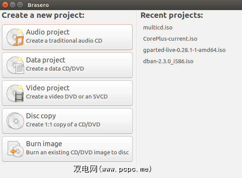Viewport: 242px width, 178px height.
Task: Maximize the Brasero window
Action: tap(20, 5)
